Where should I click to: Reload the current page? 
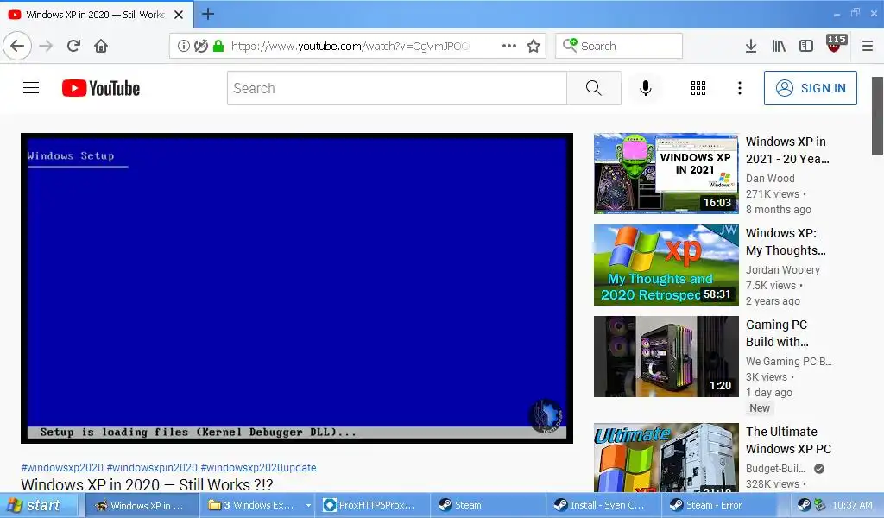74,46
